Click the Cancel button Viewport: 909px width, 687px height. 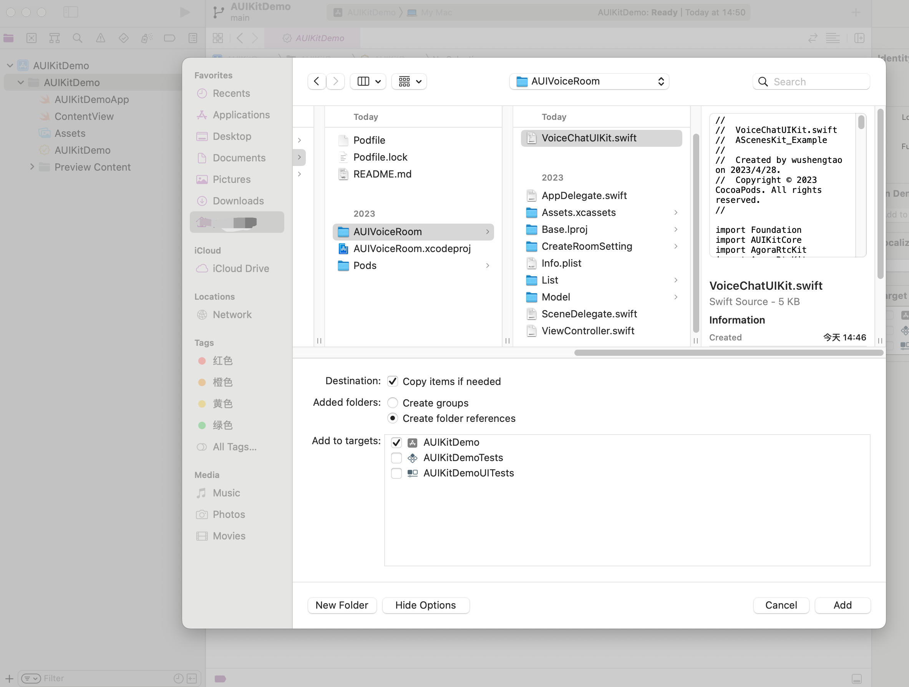(x=781, y=605)
